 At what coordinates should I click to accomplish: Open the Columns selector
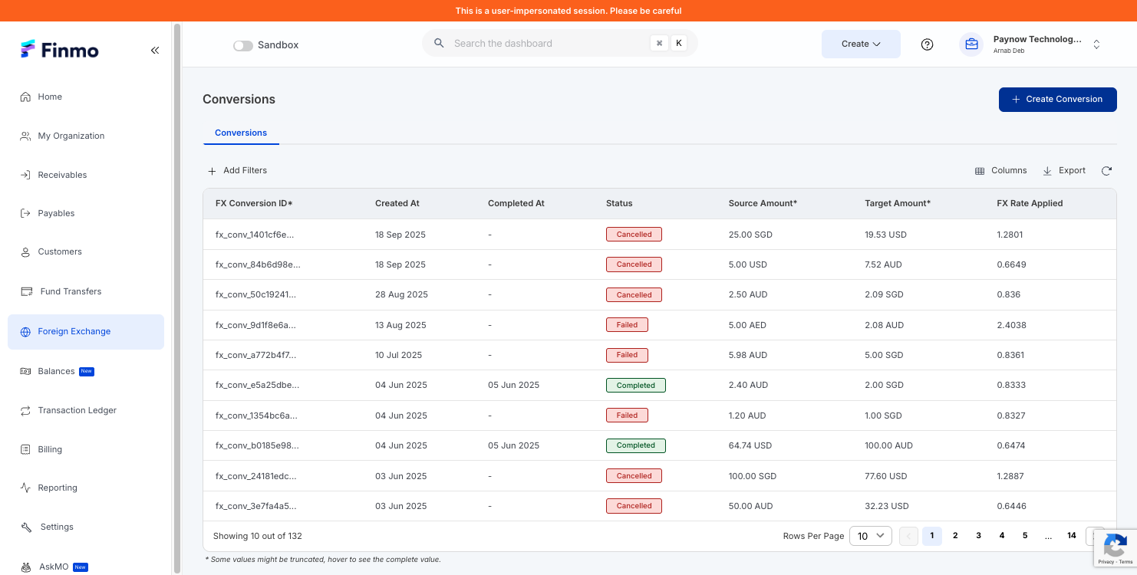click(1000, 170)
